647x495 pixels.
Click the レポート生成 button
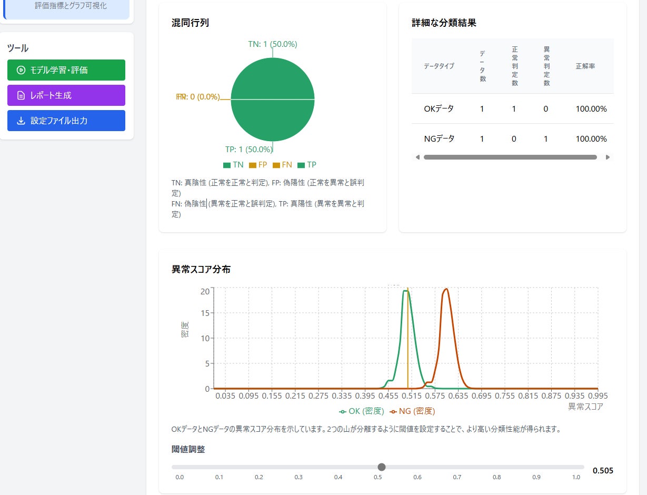coord(66,95)
